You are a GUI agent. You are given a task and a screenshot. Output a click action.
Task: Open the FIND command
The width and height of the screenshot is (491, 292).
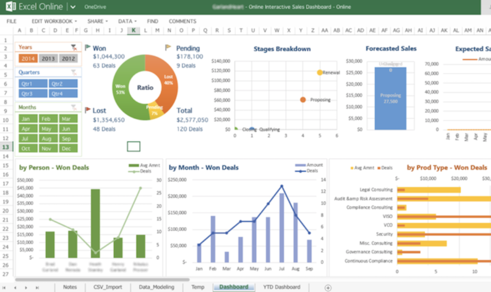tap(153, 21)
